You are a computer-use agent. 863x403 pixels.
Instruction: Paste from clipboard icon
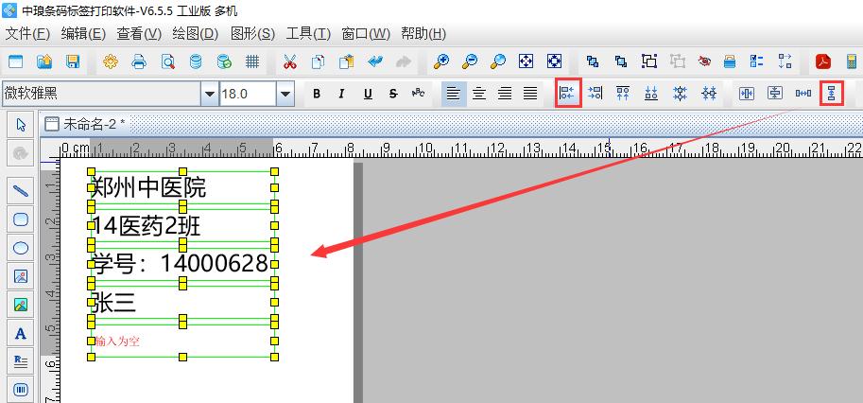[x=346, y=61]
